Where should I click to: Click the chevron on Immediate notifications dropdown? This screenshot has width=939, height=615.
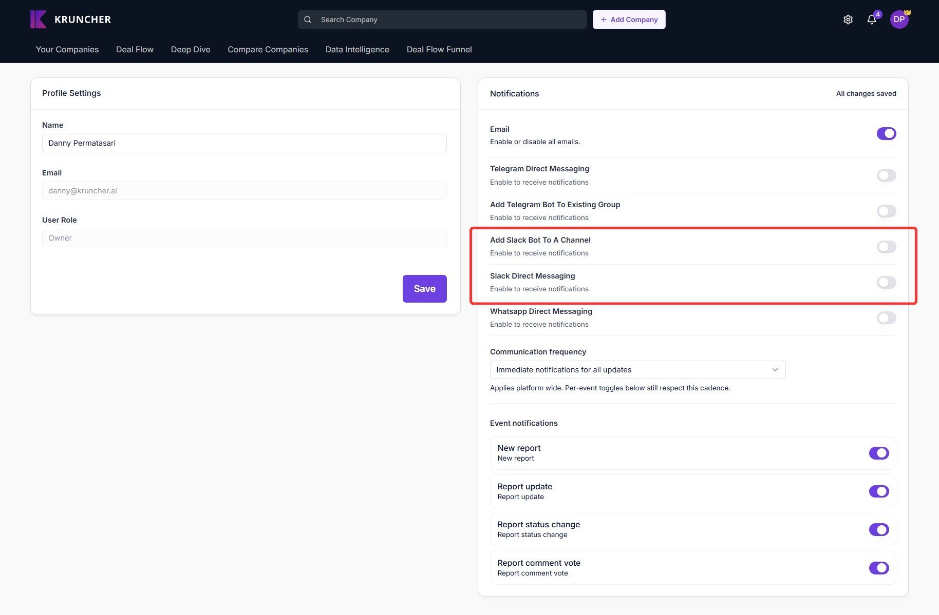(x=775, y=369)
